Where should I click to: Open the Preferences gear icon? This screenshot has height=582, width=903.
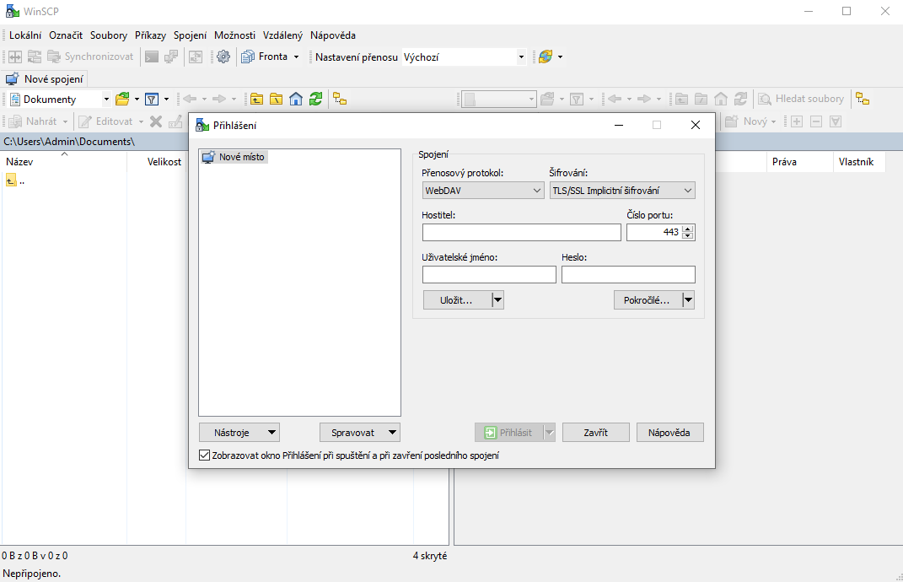(223, 57)
